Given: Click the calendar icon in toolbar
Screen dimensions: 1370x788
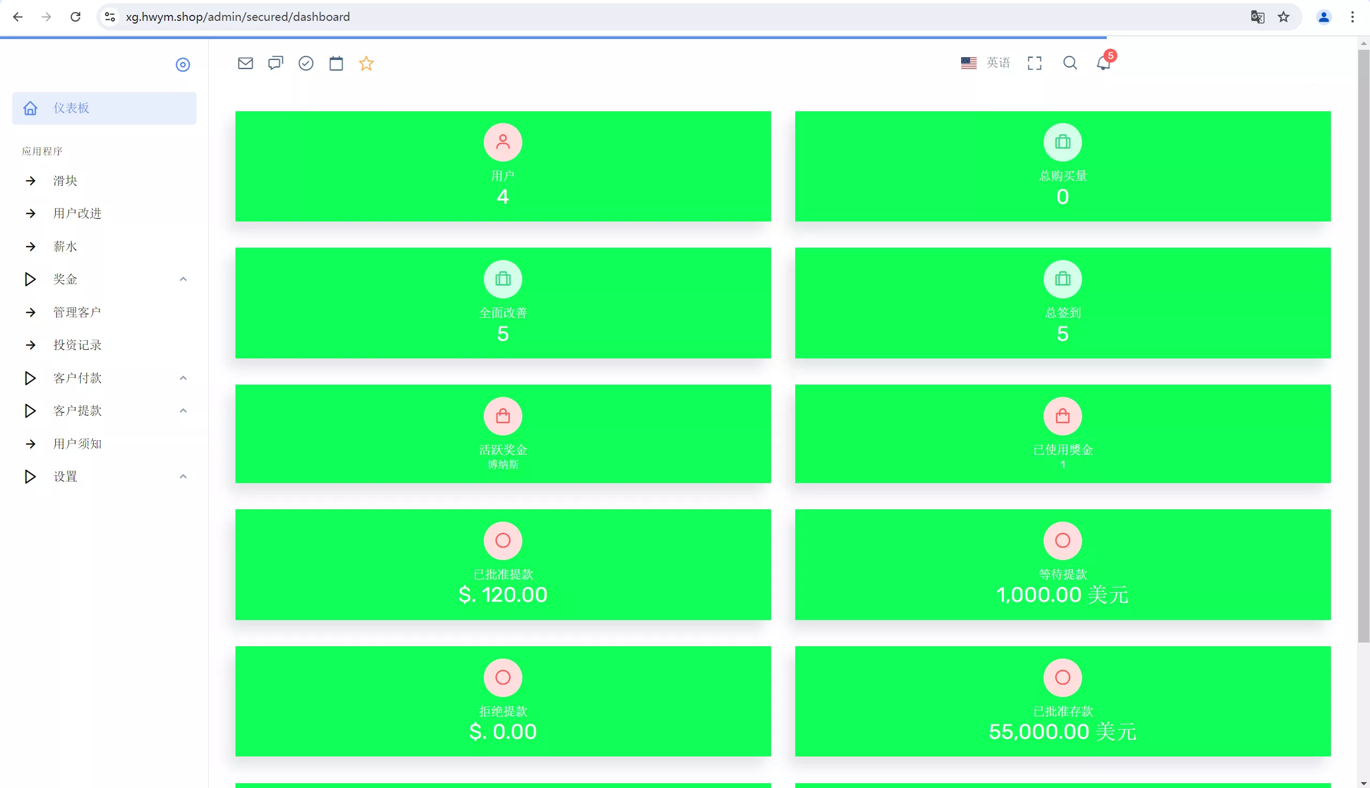Looking at the screenshot, I should [x=336, y=63].
